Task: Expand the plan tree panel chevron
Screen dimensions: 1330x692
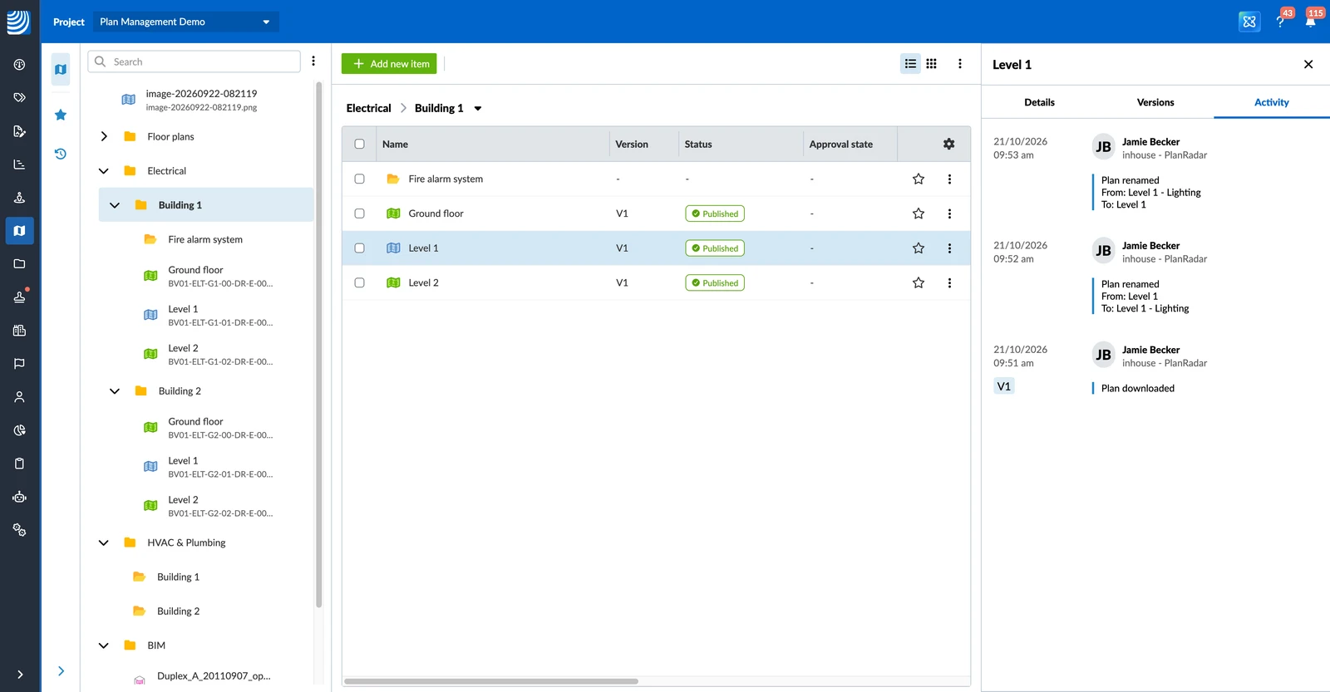Action: pos(61,671)
